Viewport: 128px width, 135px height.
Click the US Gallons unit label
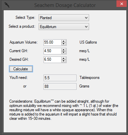coord(88,42)
